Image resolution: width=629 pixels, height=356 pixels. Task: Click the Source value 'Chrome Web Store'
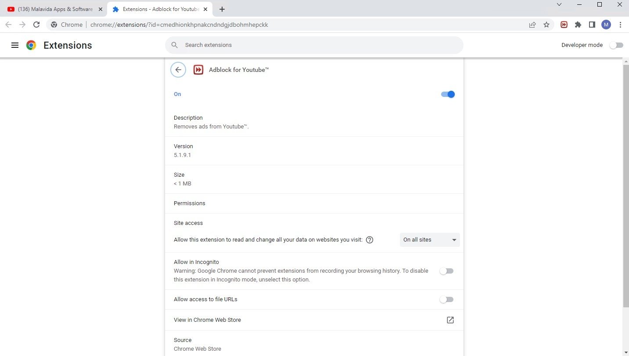198,349
